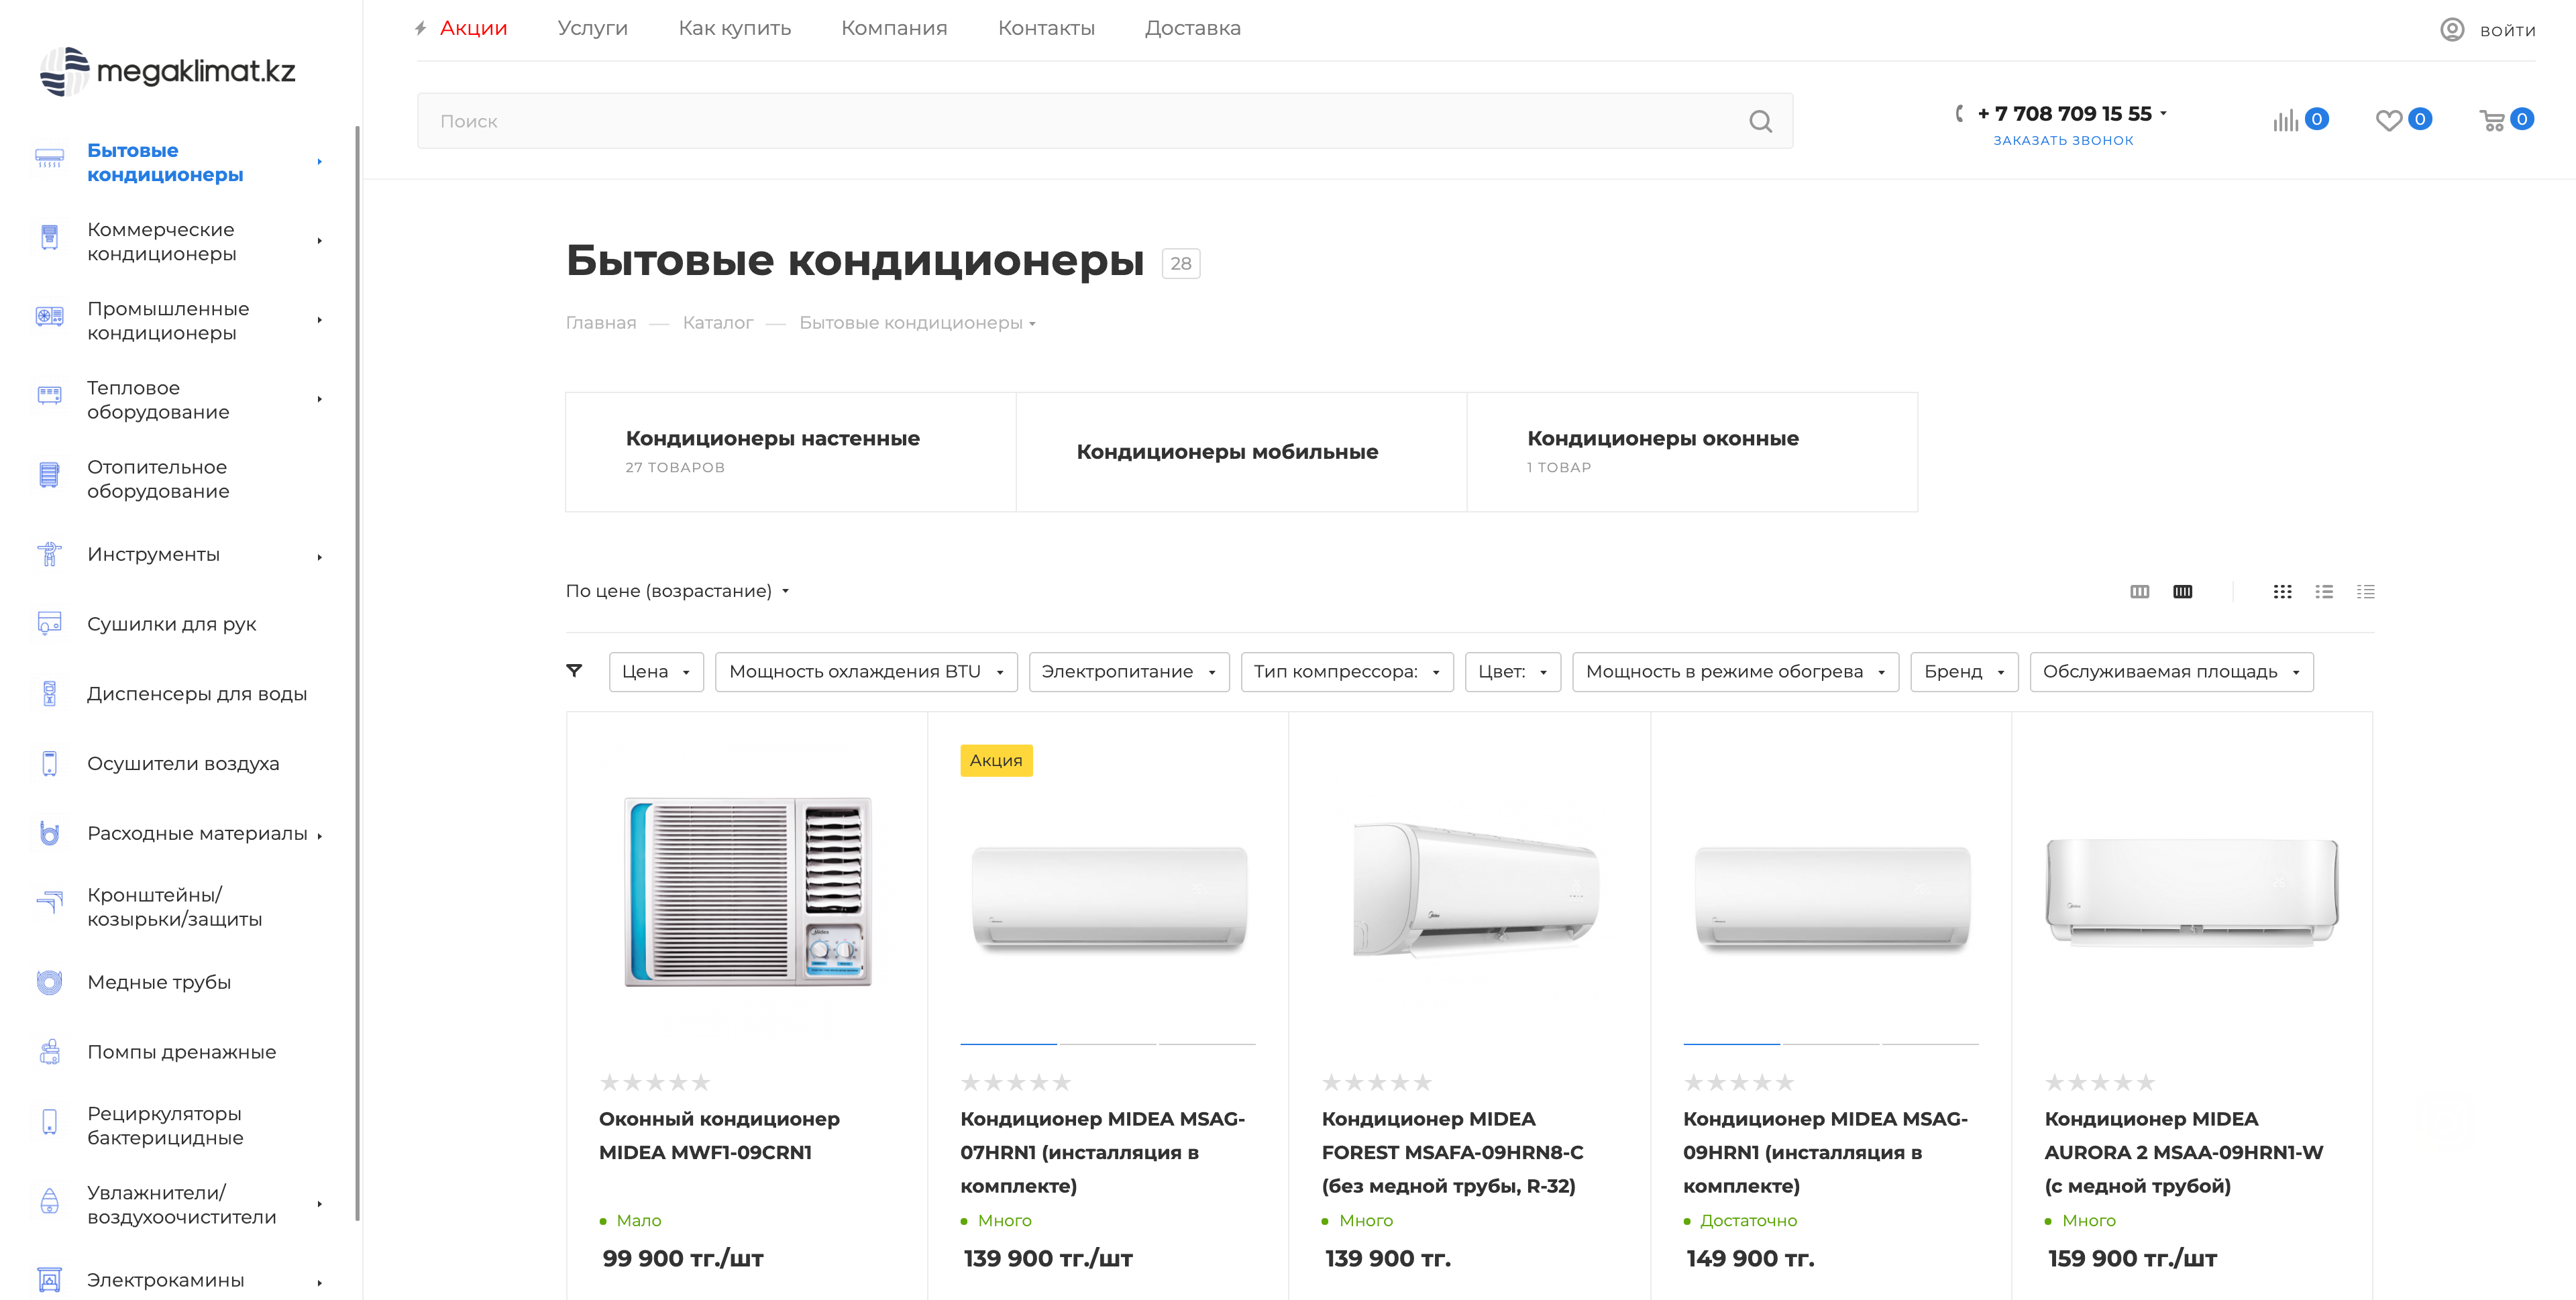This screenshot has width=2576, height=1300.
Task: Open Кондиционеры настенные category card
Action: pos(790,452)
